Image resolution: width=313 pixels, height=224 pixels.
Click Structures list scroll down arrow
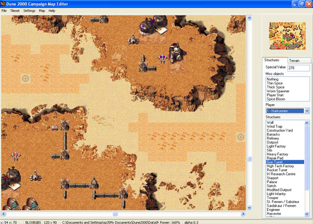307,214
